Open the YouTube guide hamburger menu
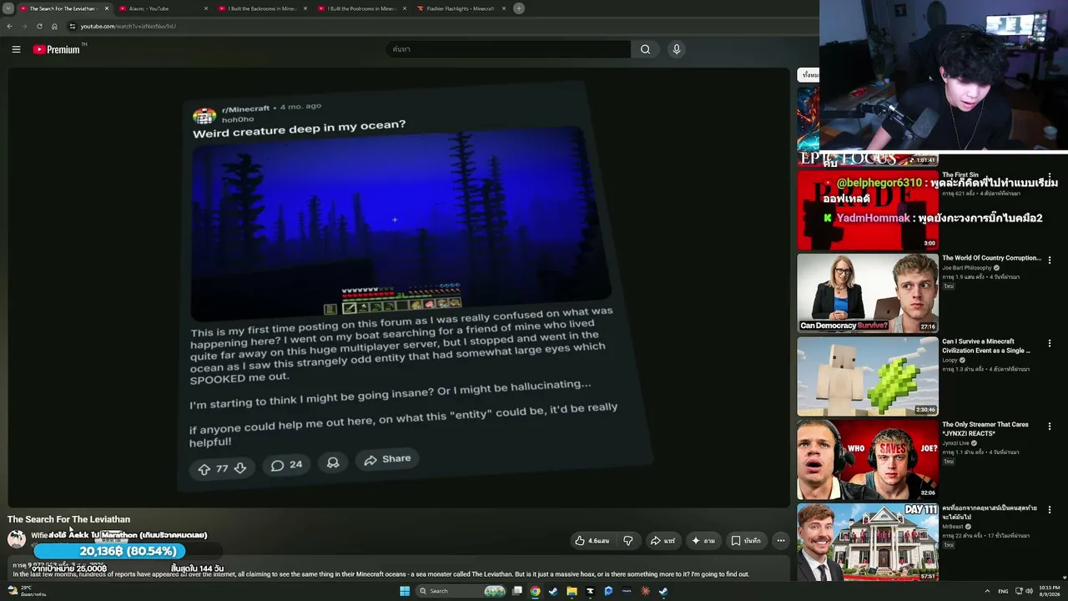This screenshot has width=1068, height=601. click(16, 49)
